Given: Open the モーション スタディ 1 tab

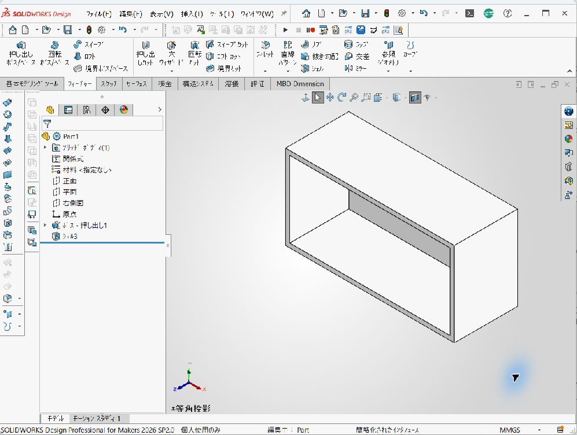Looking at the screenshot, I should [97, 418].
